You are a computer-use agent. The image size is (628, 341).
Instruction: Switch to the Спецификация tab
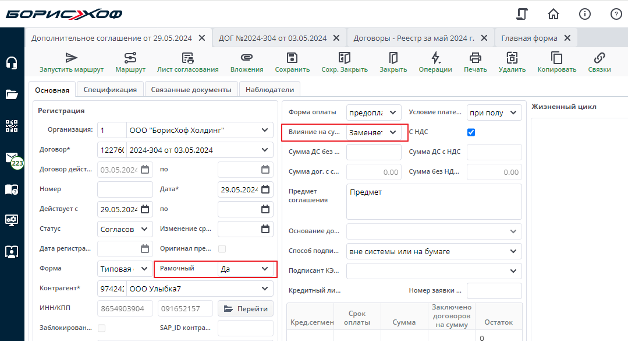(110, 90)
